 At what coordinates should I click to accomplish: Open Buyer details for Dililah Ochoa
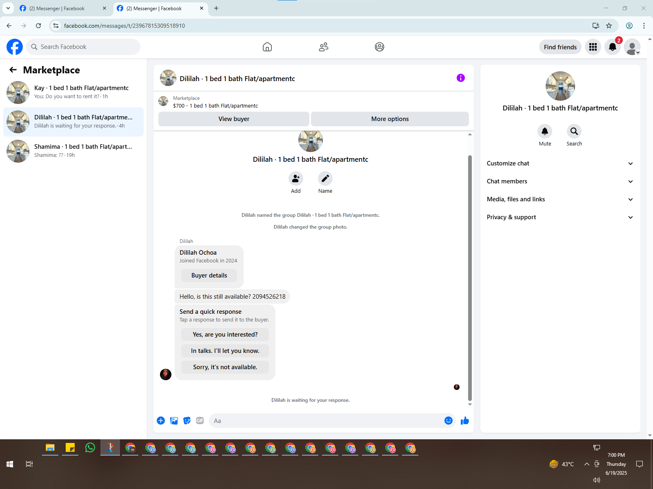click(x=209, y=275)
